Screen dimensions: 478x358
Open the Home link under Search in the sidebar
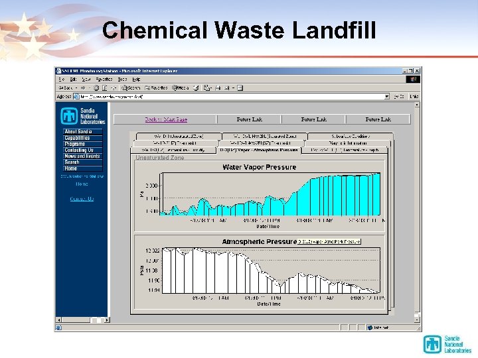pyautogui.click(x=82, y=168)
